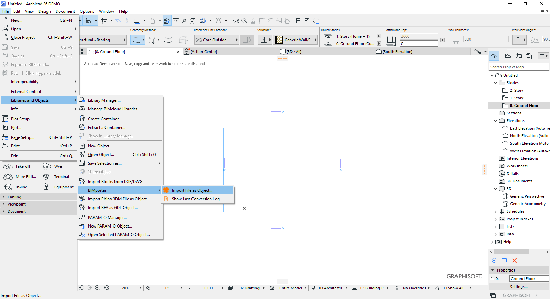Viewport: 550px width, 299px height.
Task: Click the grid snap toolbar icon
Action: click(x=104, y=21)
